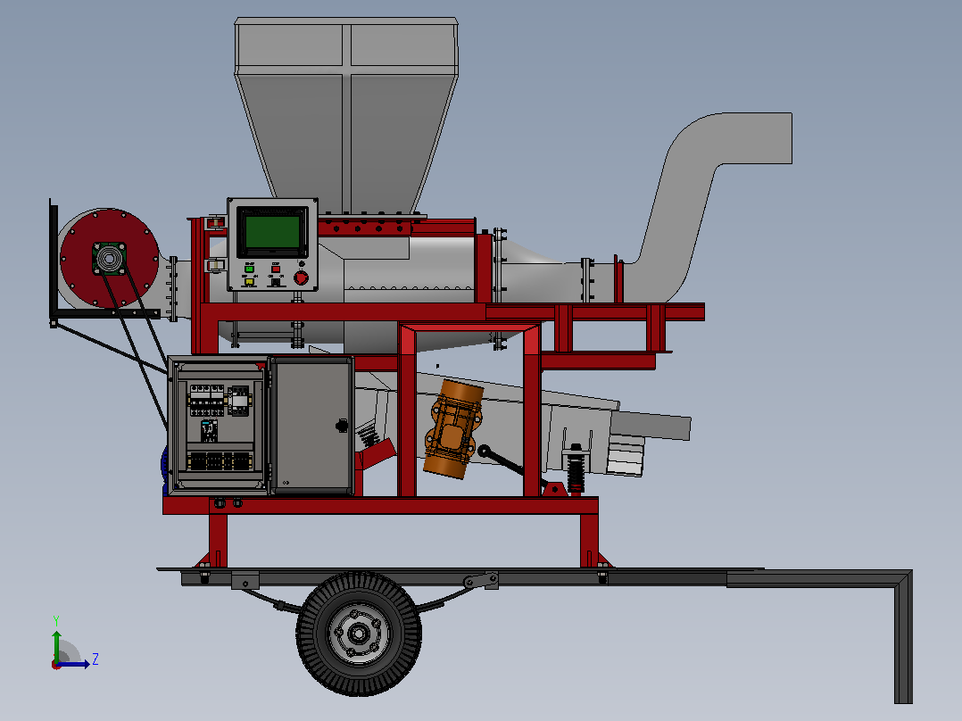
Task: Click the green Y axis of the triad
Action: point(56,645)
